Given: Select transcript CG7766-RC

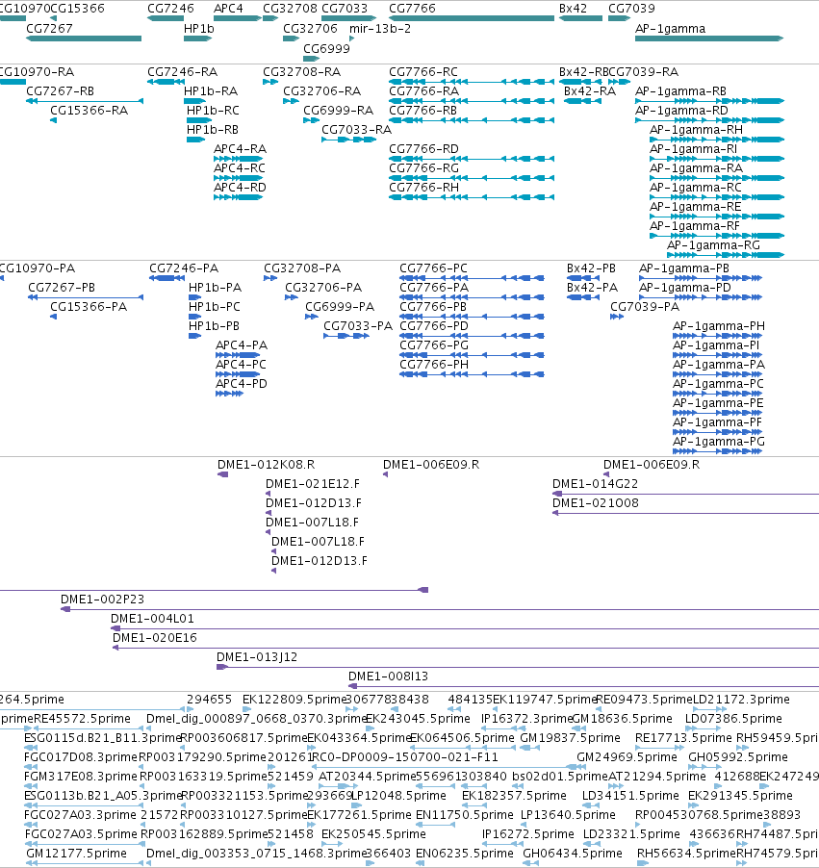Looking at the screenshot, I should (423, 72).
